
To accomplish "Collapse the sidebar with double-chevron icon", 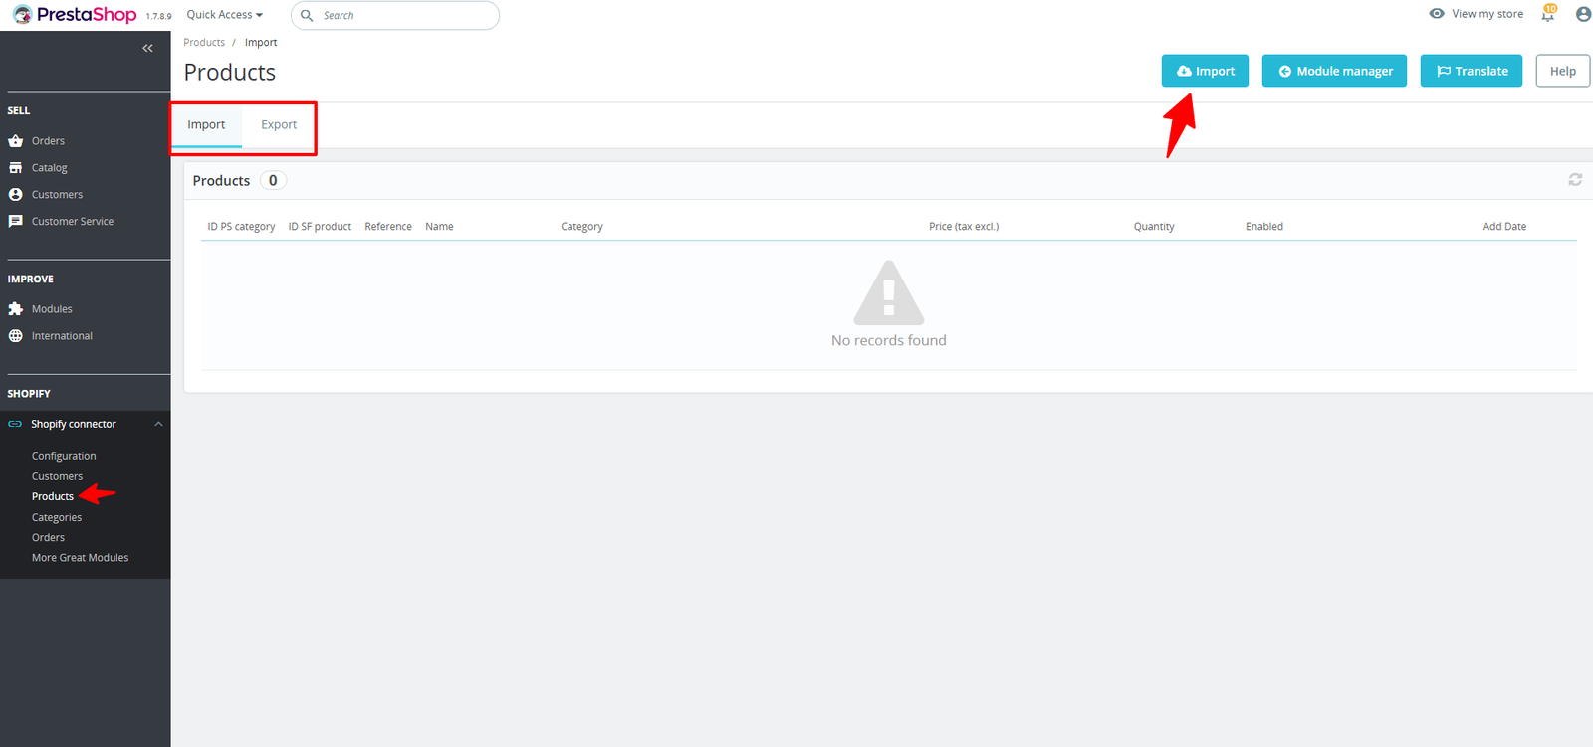I will [147, 48].
